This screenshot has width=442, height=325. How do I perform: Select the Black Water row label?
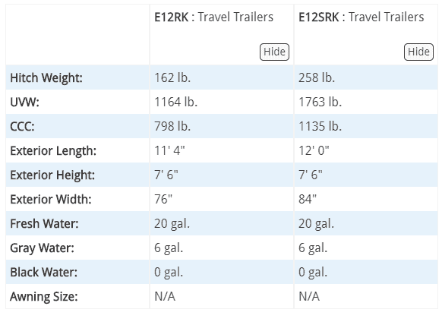click(x=44, y=273)
